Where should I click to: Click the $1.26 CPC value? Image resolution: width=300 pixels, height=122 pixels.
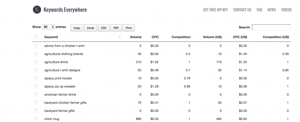click(x=154, y=86)
